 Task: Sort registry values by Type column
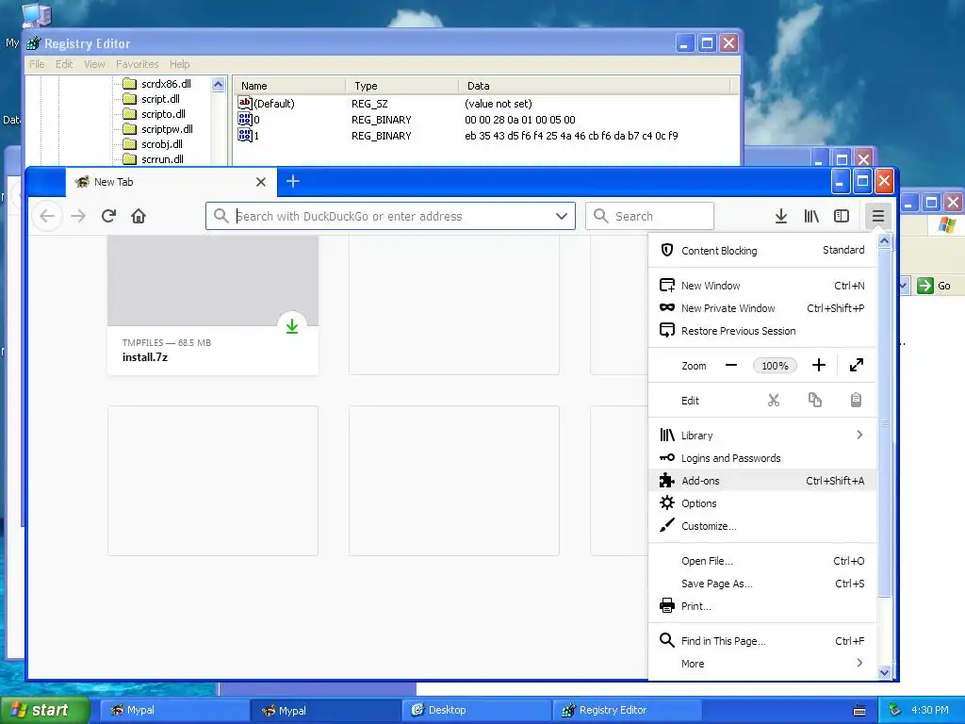click(401, 86)
